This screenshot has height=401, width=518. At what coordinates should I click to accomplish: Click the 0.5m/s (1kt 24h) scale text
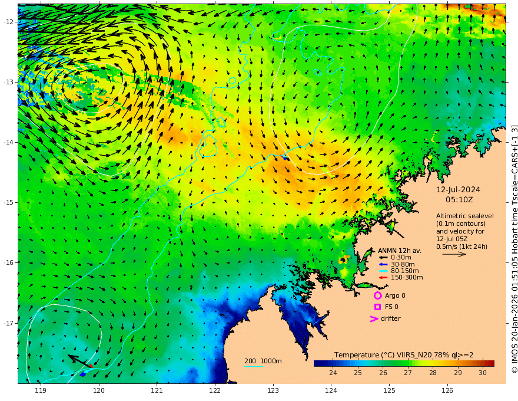pyautogui.click(x=461, y=246)
